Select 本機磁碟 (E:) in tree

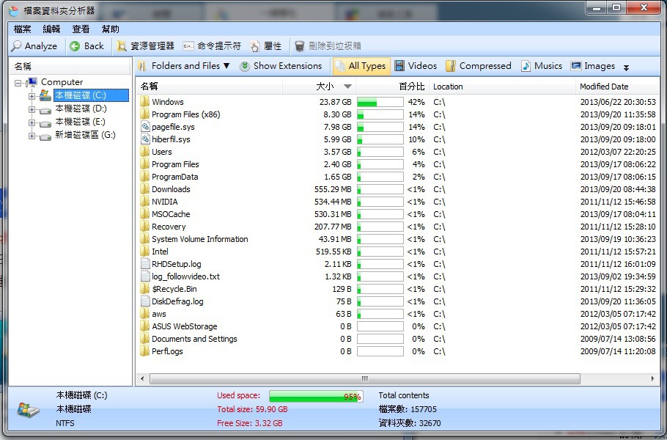coord(80,122)
